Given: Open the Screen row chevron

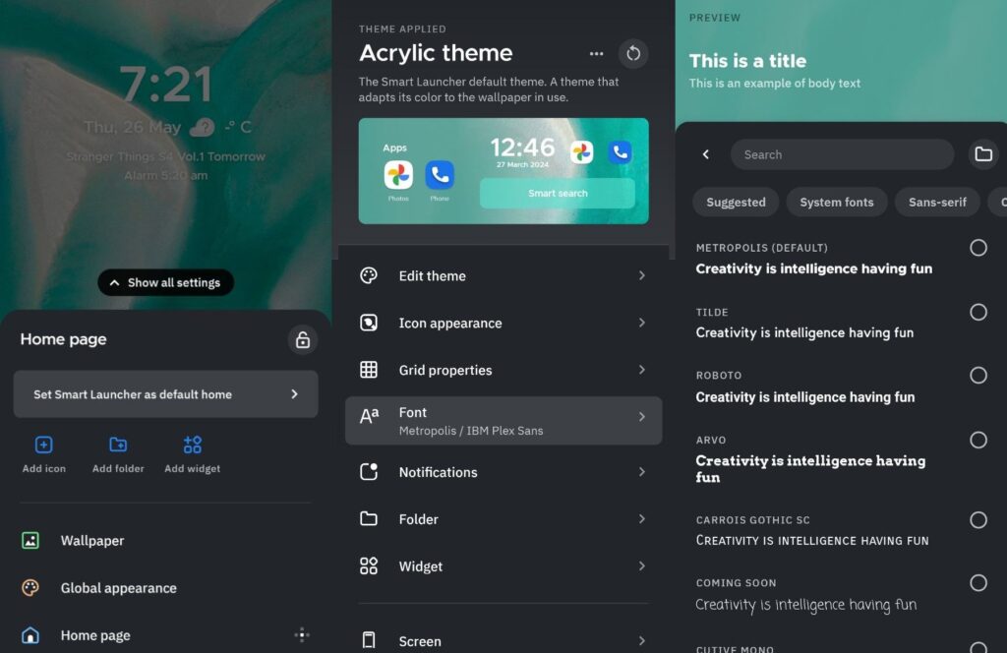Looking at the screenshot, I should 641,640.
